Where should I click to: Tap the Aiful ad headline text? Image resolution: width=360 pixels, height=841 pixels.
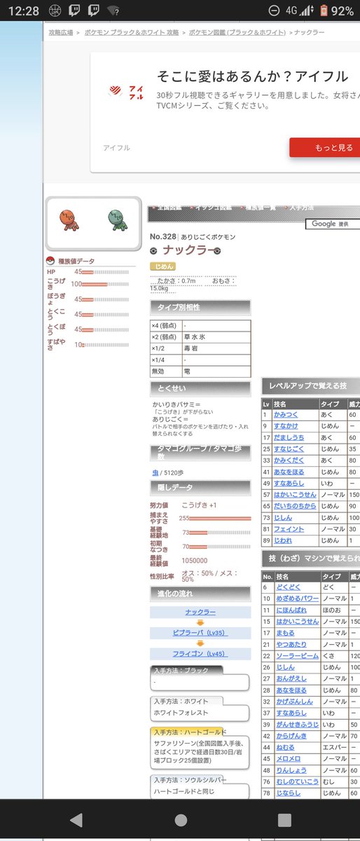(252, 76)
